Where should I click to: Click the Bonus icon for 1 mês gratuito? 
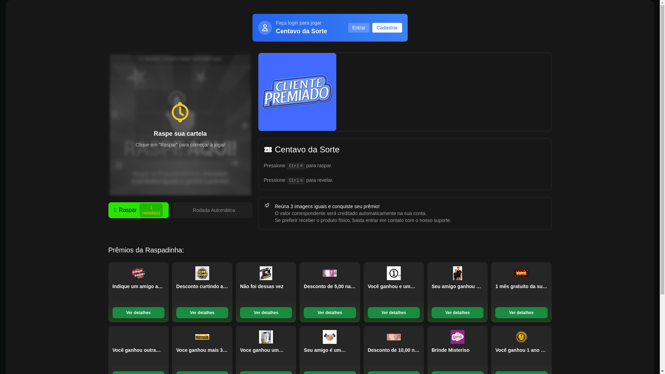[521, 273]
